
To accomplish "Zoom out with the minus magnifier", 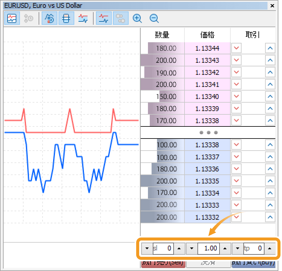I will pos(154,18).
